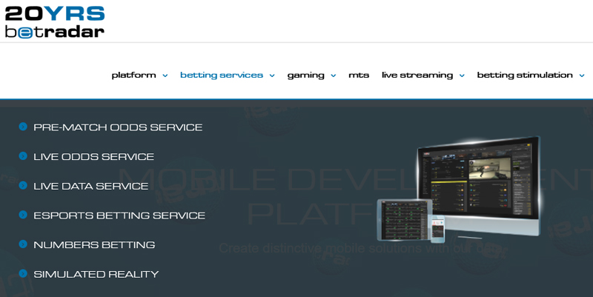Open Esports Betting Service link
This screenshot has width=593, height=297.
[119, 216]
